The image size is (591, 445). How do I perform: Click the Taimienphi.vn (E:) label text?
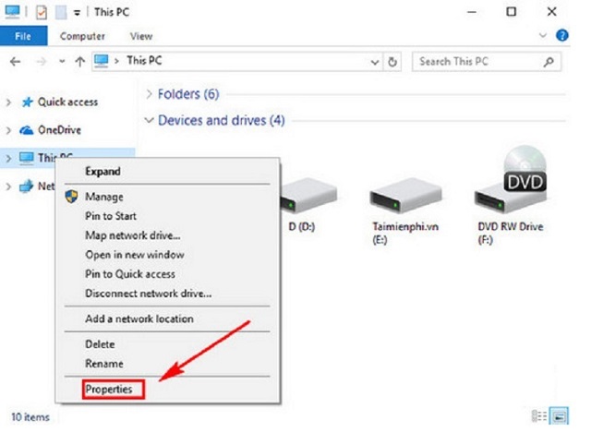click(405, 233)
